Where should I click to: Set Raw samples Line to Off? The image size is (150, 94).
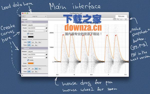click(29, 42)
